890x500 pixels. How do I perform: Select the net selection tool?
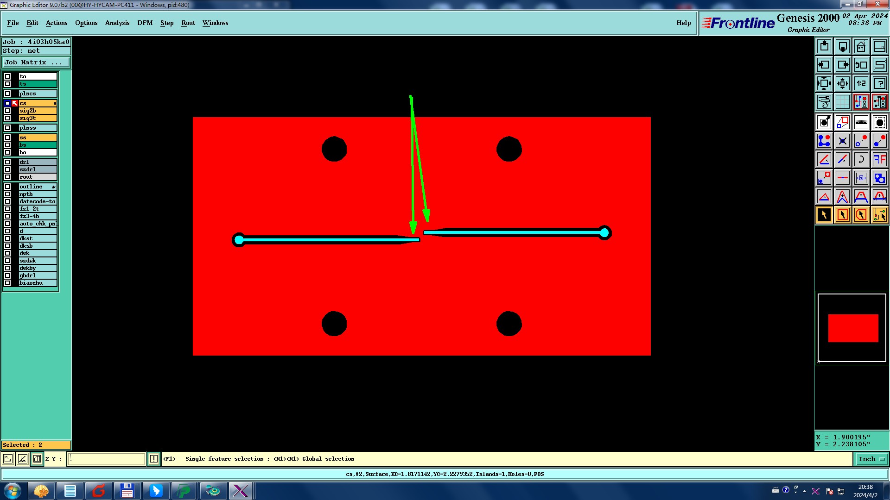click(x=879, y=215)
